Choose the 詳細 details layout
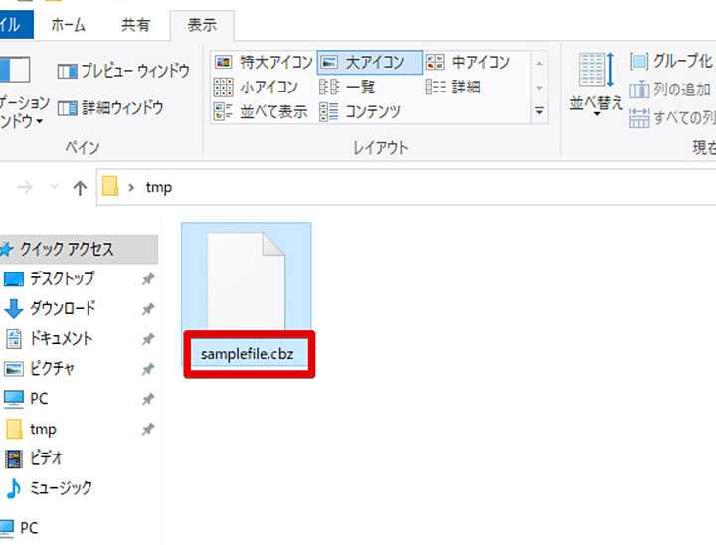716x545 pixels. coord(455,87)
